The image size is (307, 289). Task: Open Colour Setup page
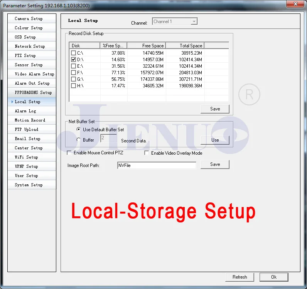[x=32, y=28]
